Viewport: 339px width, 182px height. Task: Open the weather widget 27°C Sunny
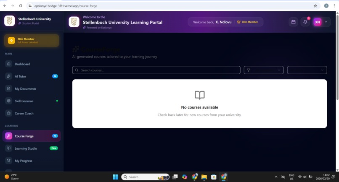tap(12, 177)
